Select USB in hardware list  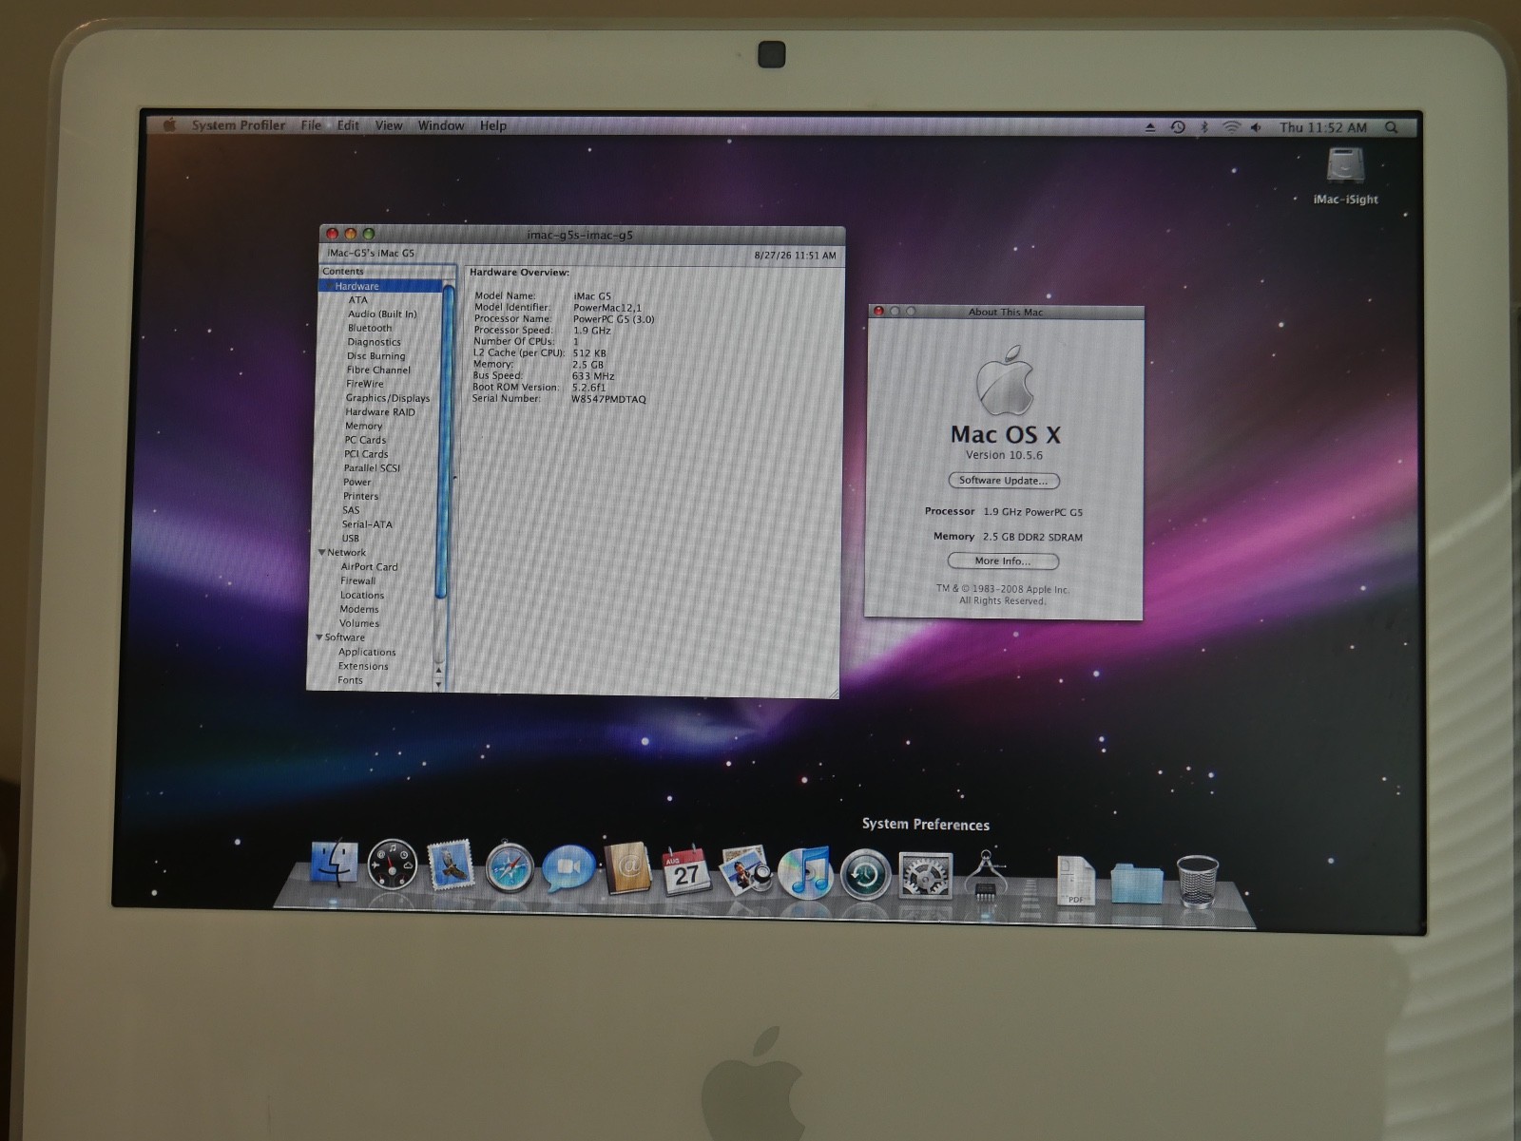(x=351, y=538)
